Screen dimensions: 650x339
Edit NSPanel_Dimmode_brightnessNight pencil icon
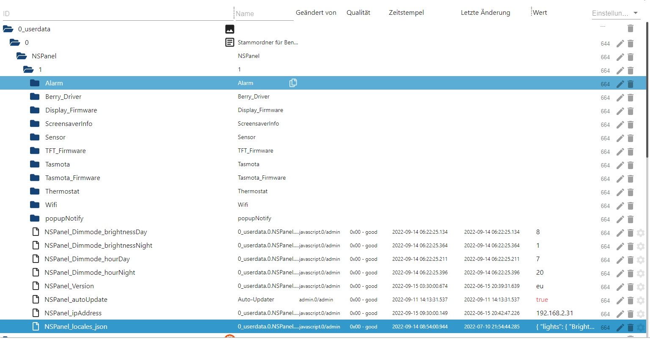coord(620,246)
